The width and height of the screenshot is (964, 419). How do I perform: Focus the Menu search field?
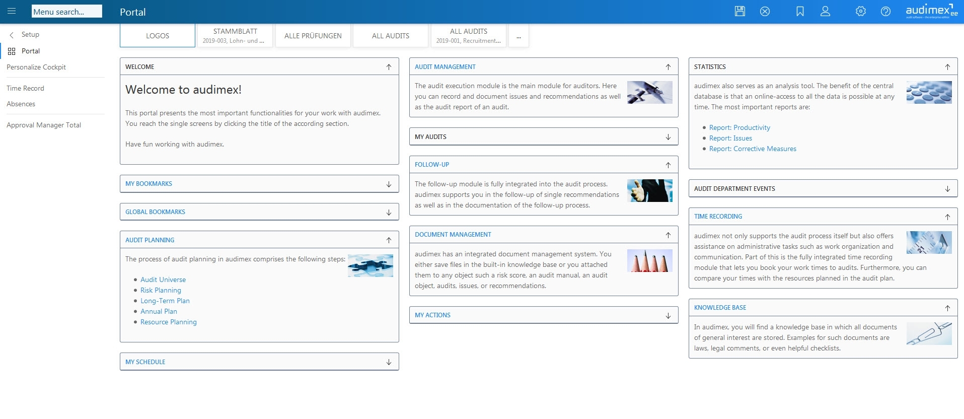(x=66, y=12)
